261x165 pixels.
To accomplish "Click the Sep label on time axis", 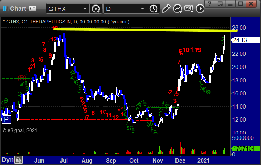I will (x=111, y=161).
